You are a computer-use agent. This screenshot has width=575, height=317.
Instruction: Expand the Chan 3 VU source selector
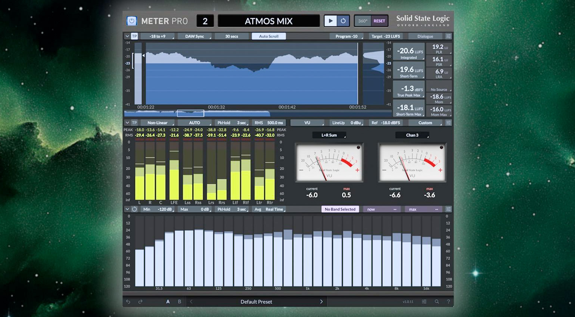[x=412, y=135]
